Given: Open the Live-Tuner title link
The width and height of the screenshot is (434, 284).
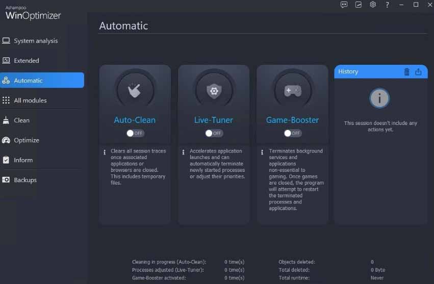Looking at the screenshot, I should coord(213,120).
